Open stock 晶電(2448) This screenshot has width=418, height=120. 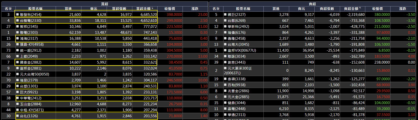coord(237,109)
